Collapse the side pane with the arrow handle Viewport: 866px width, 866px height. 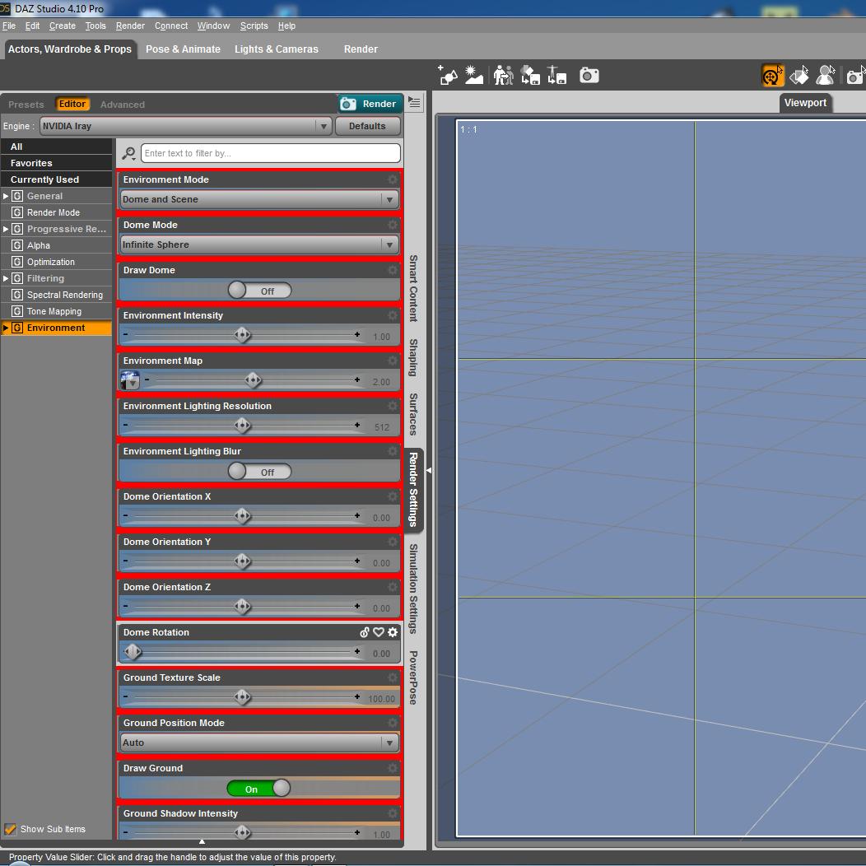(429, 471)
